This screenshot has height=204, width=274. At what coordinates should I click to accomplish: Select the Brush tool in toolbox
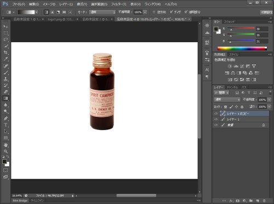[x=5, y=72]
